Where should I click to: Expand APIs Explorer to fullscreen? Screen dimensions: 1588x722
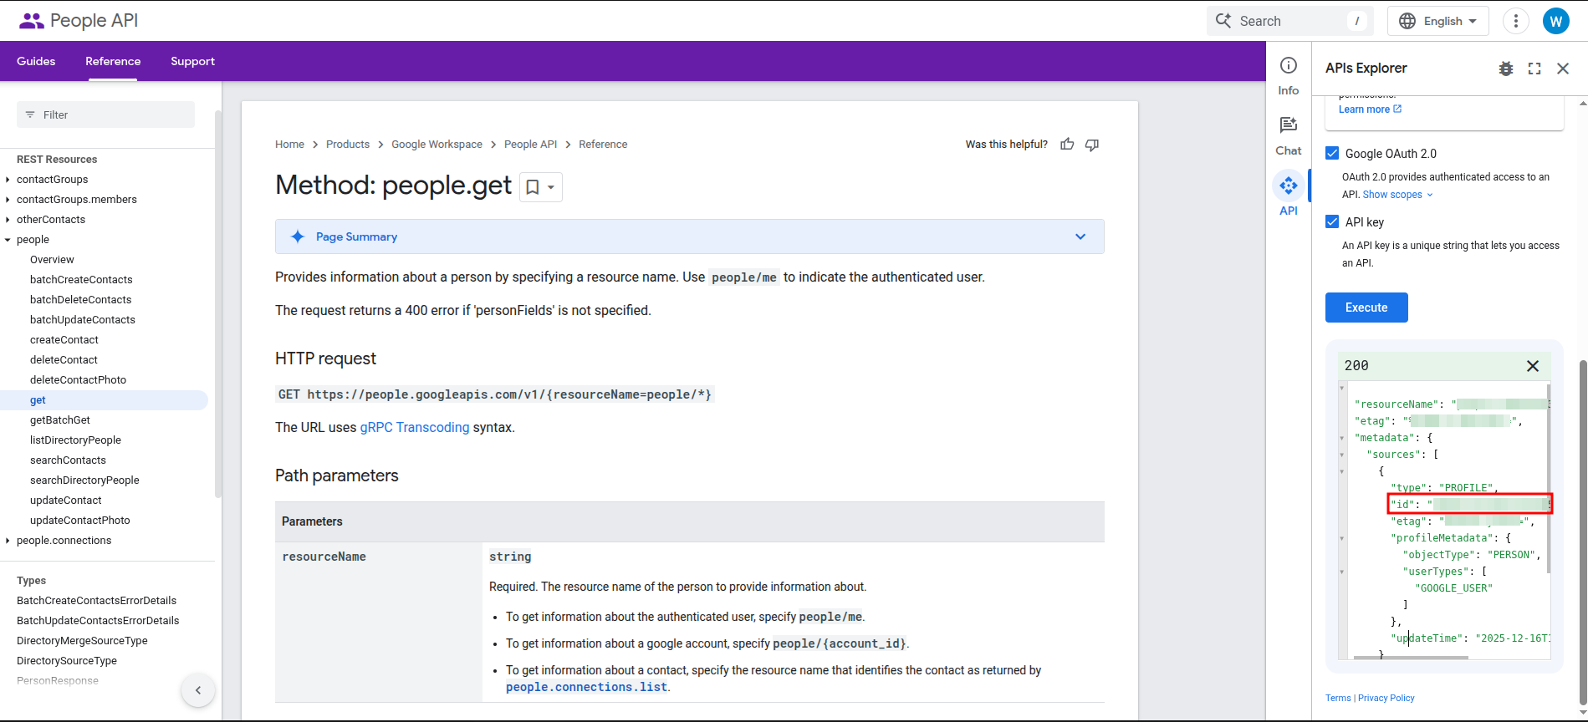click(x=1534, y=69)
